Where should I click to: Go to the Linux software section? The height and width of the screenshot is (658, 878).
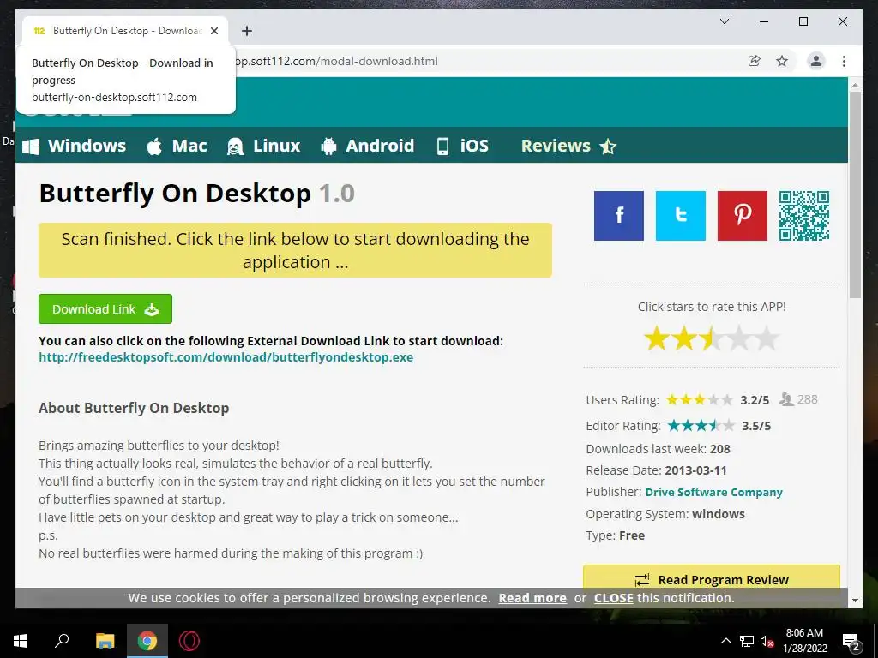click(276, 146)
